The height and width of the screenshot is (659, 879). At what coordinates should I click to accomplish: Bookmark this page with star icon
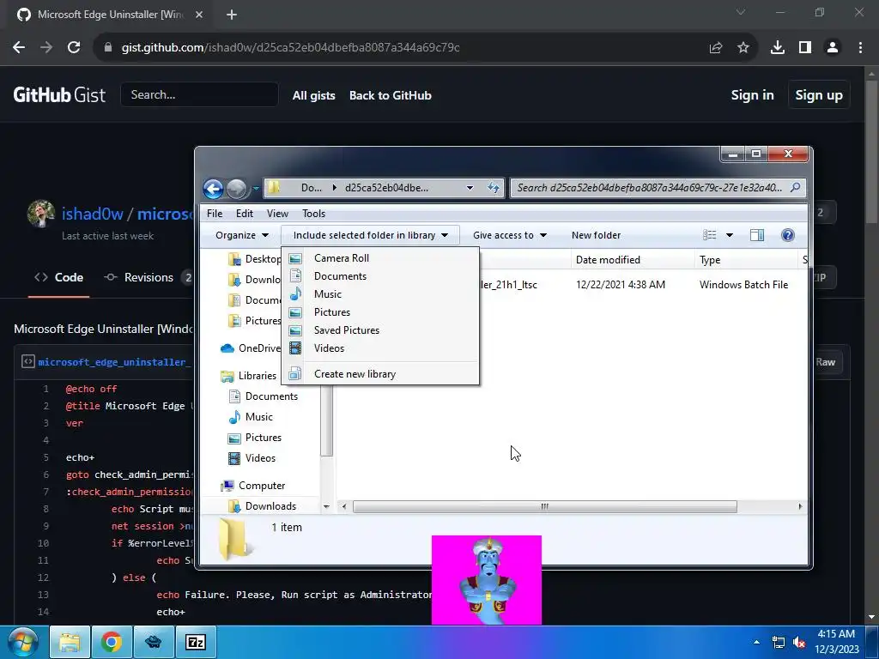point(743,48)
